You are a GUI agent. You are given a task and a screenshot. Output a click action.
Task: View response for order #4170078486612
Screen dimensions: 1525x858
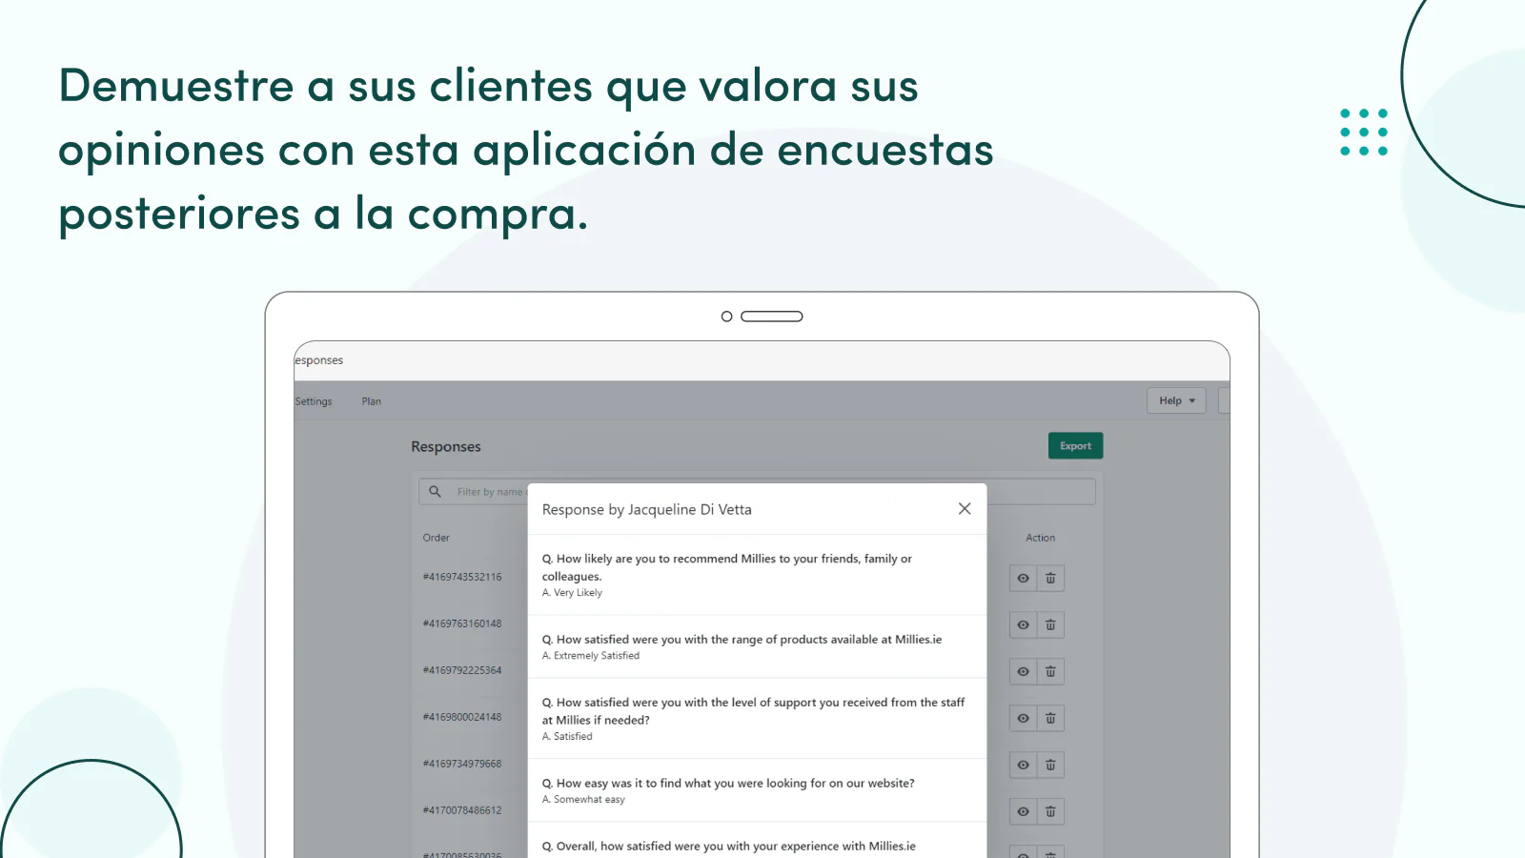click(x=1023, y=812)
